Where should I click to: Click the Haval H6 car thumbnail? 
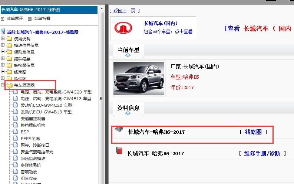[139, 78]
